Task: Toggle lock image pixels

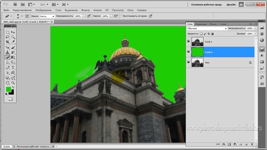Action: coord(205,34)
